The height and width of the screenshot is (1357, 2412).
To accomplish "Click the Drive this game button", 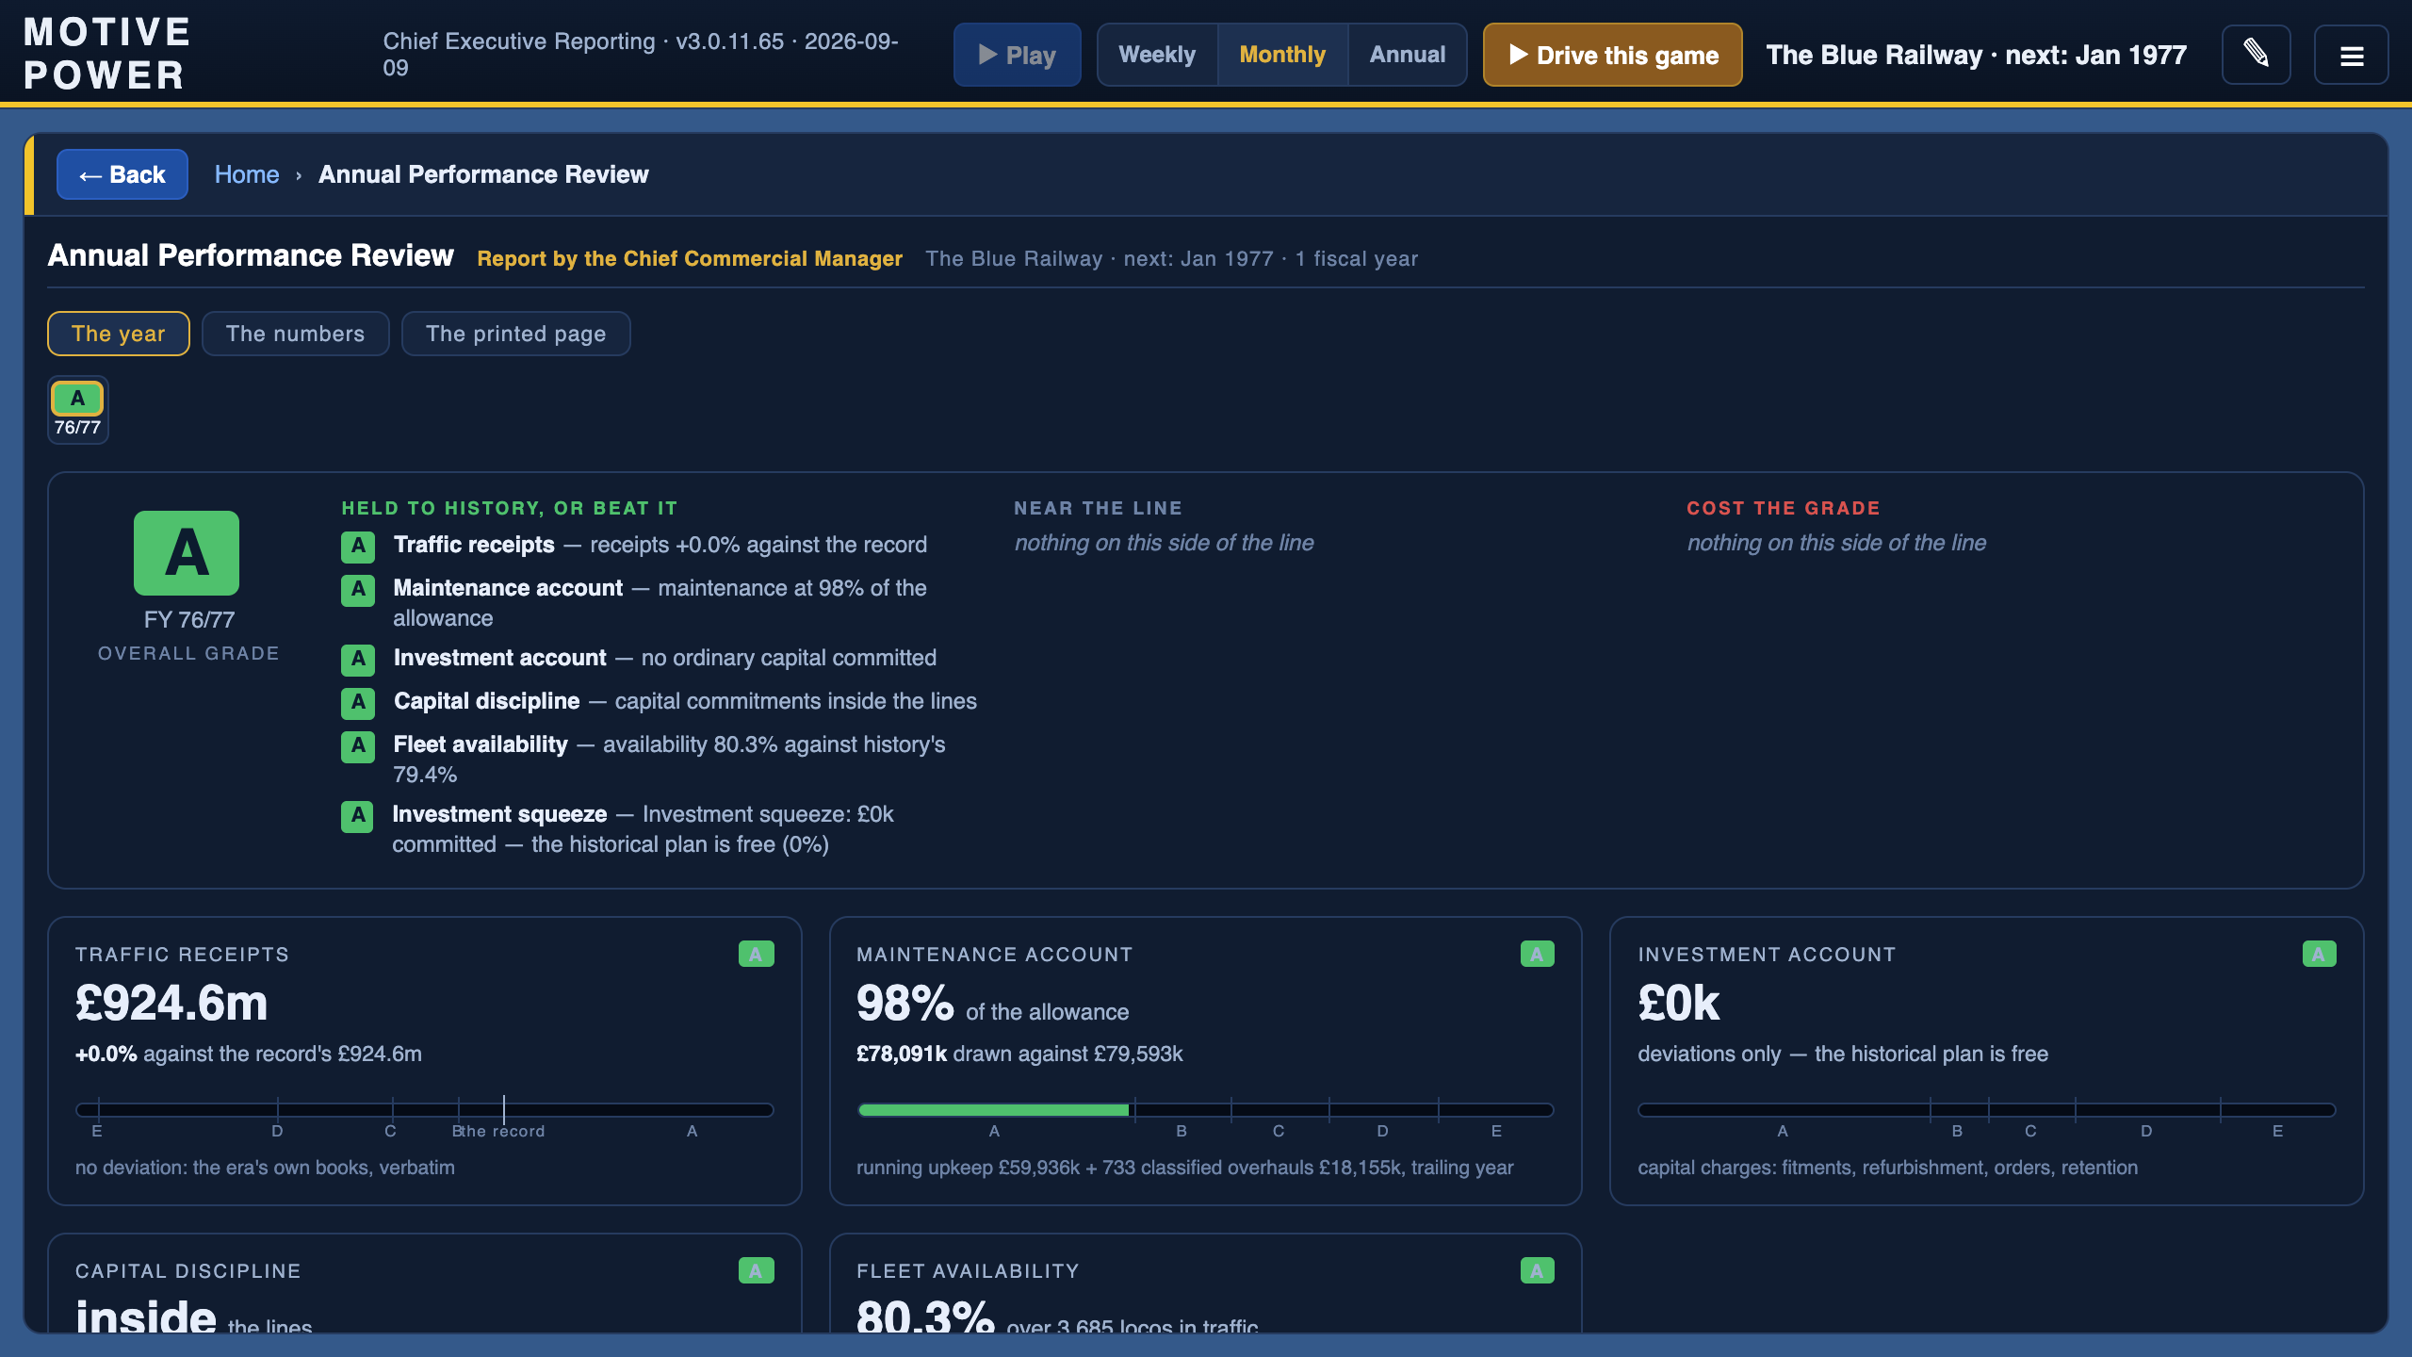I will pos(1613,55).
